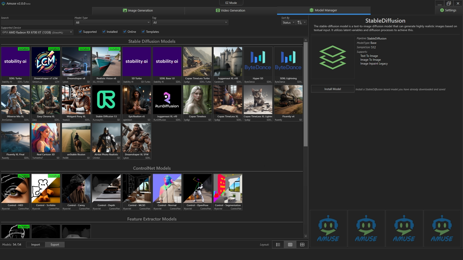Switch to small grid layout view
463x260 pixels.
(290, 245)
